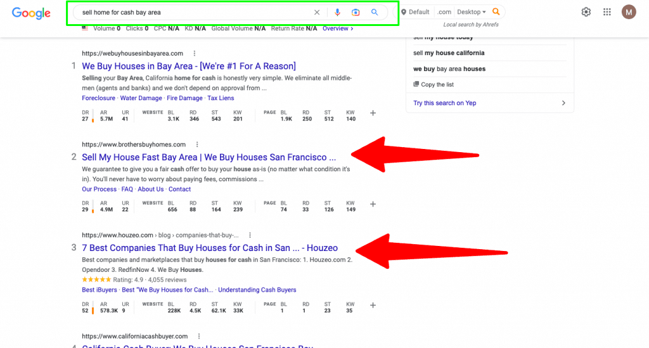Open options menu for houzeo.com result
The image size is (649, 348).
click(x=250, y=235)
